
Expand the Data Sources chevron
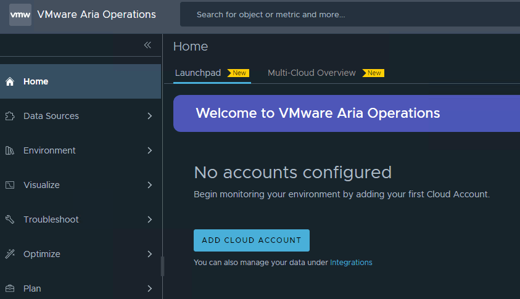pos(149,116)
